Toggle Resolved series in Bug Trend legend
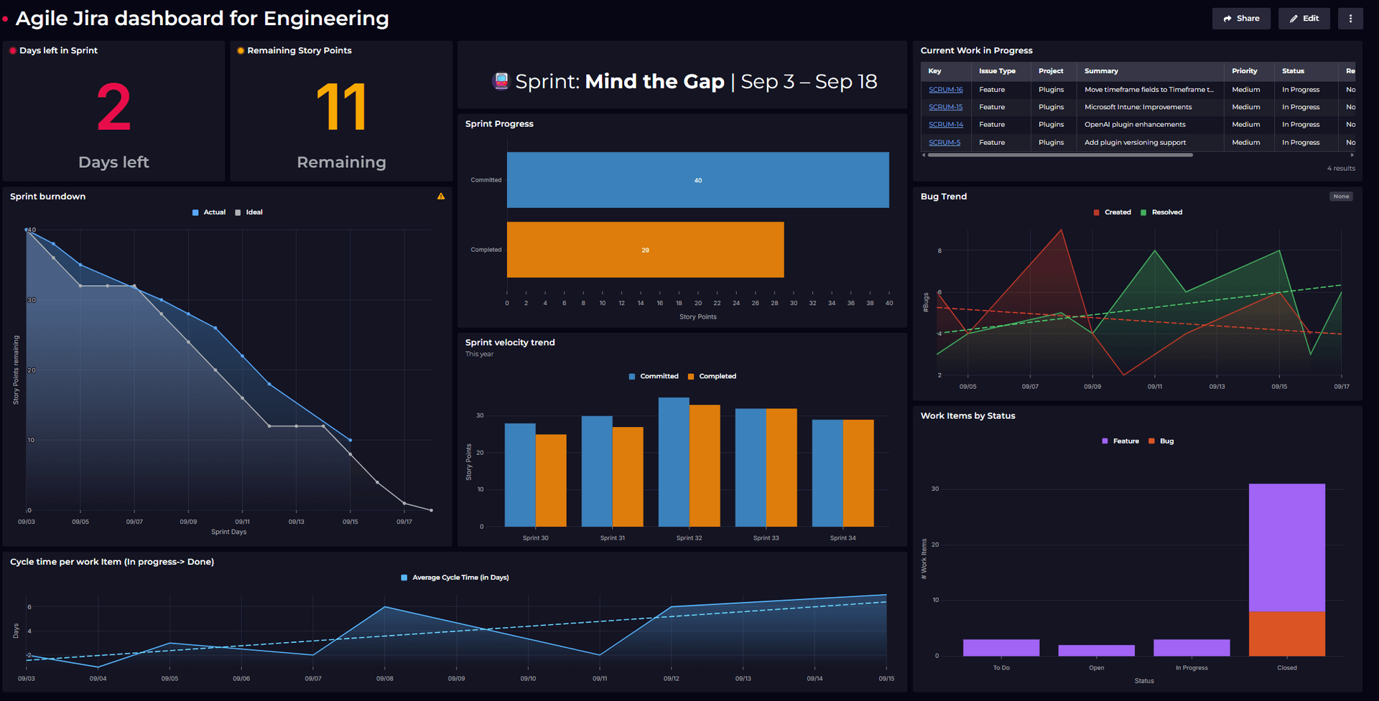Image resolution: width=1379 pixels, height=701 pixels. click(x=1161, y=212)
